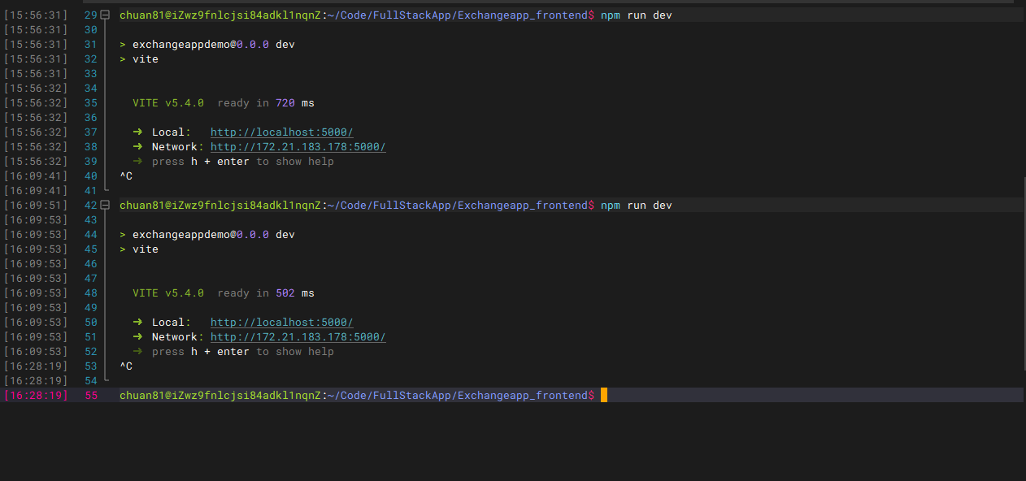Click 'exchangeappdemo@0.0.0 dev' on line 44
Viewport: 1026px width, 481px height.
214,235
